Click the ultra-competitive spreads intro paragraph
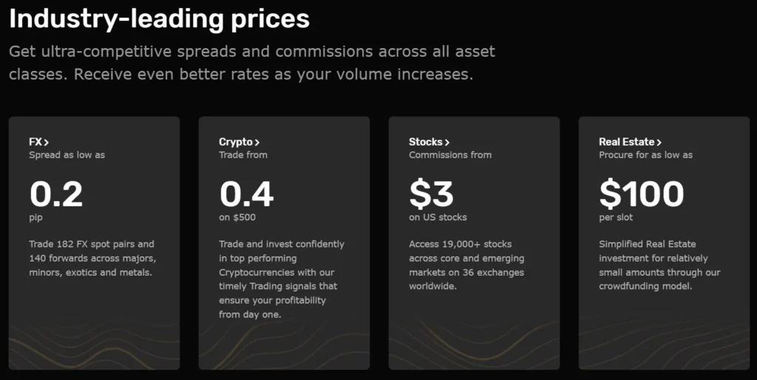Screen dimensions: 757x380 point(252,64)
